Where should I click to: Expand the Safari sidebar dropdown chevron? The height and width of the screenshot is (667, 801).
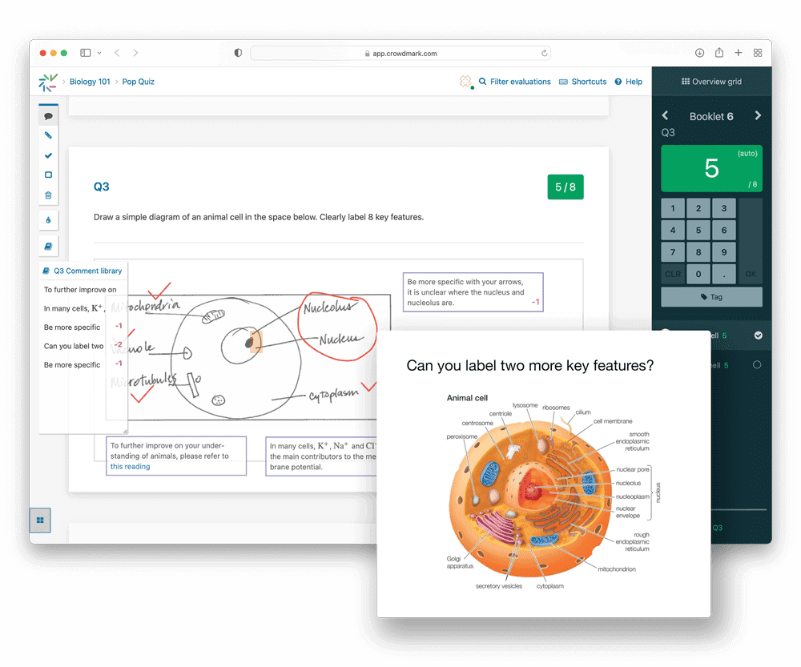pos(99,53)
